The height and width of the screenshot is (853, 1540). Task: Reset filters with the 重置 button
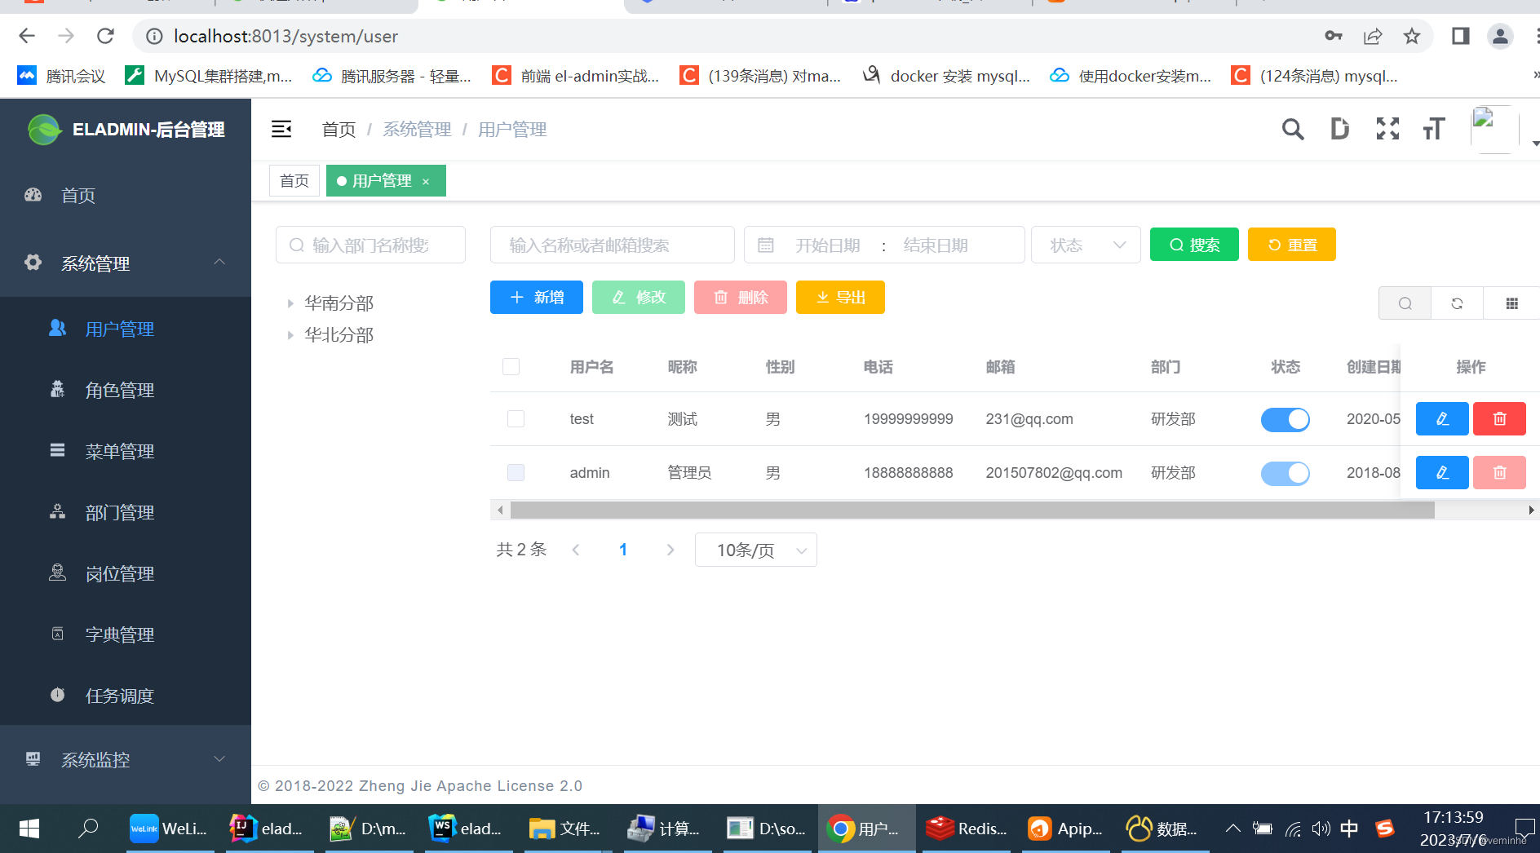click(1291, 245)
